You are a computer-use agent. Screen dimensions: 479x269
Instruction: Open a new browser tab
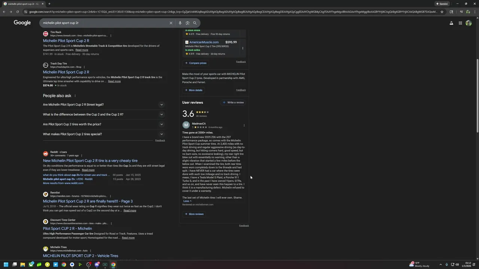click(49, 4)
